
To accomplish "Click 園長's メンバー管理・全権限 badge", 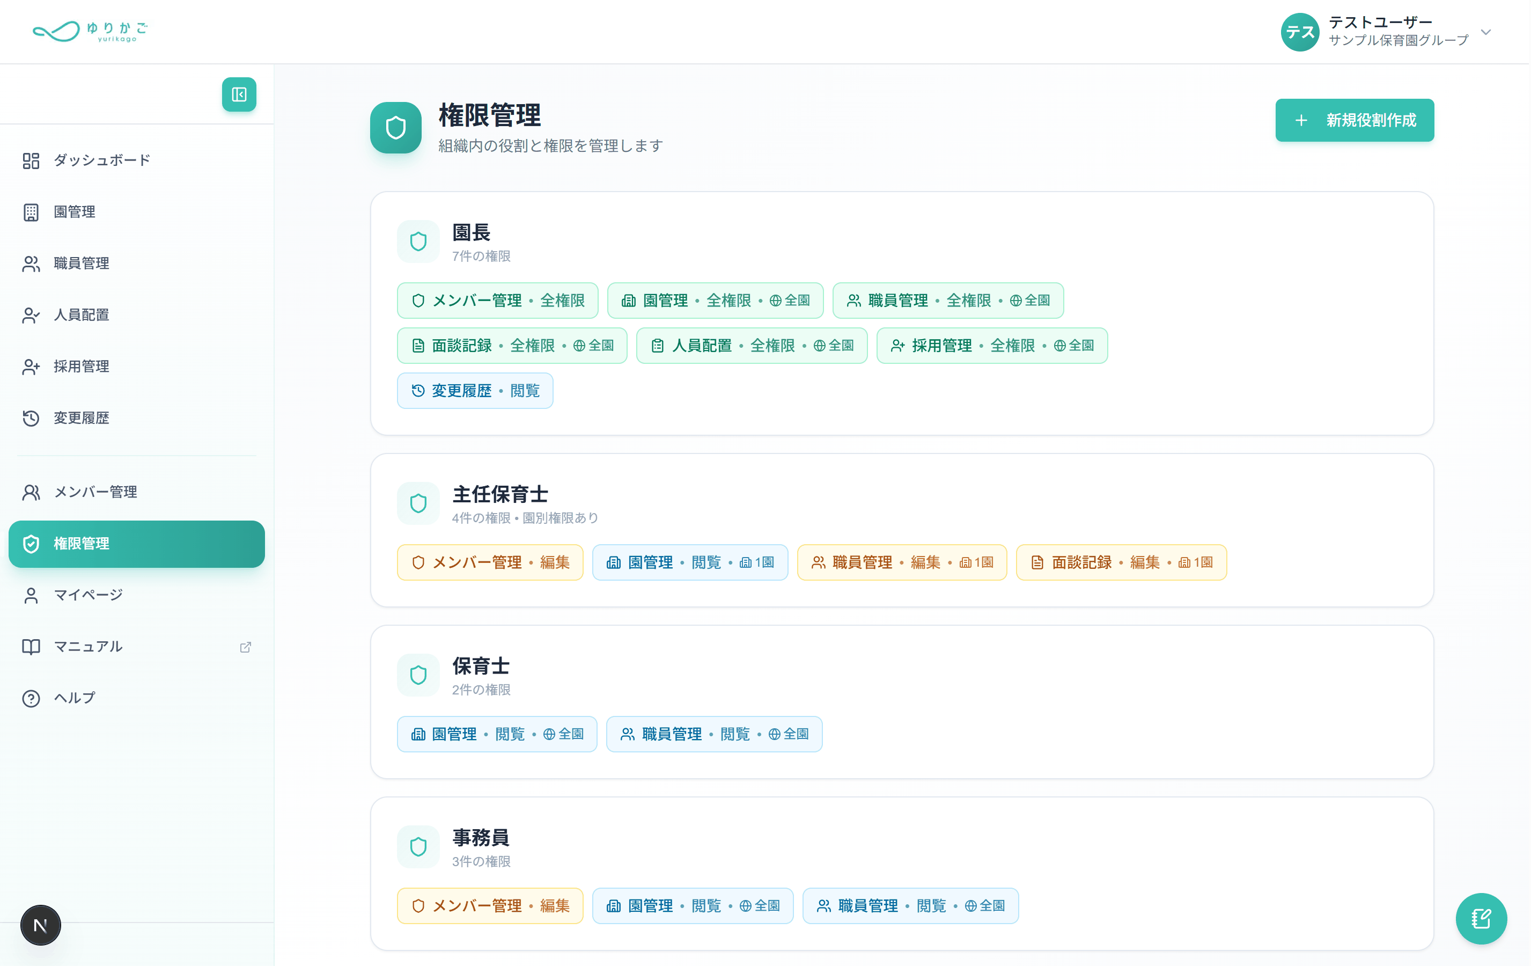I will [x=497, y=300].
